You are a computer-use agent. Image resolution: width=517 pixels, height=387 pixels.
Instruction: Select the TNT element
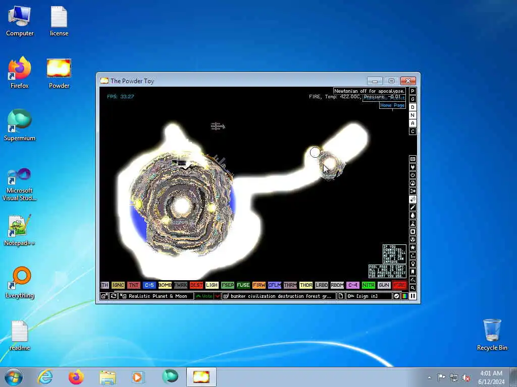133,285
